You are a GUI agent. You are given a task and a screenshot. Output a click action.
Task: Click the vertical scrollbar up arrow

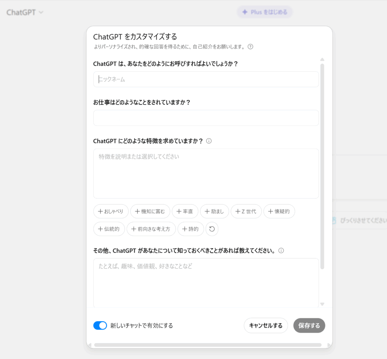(322, 59)
